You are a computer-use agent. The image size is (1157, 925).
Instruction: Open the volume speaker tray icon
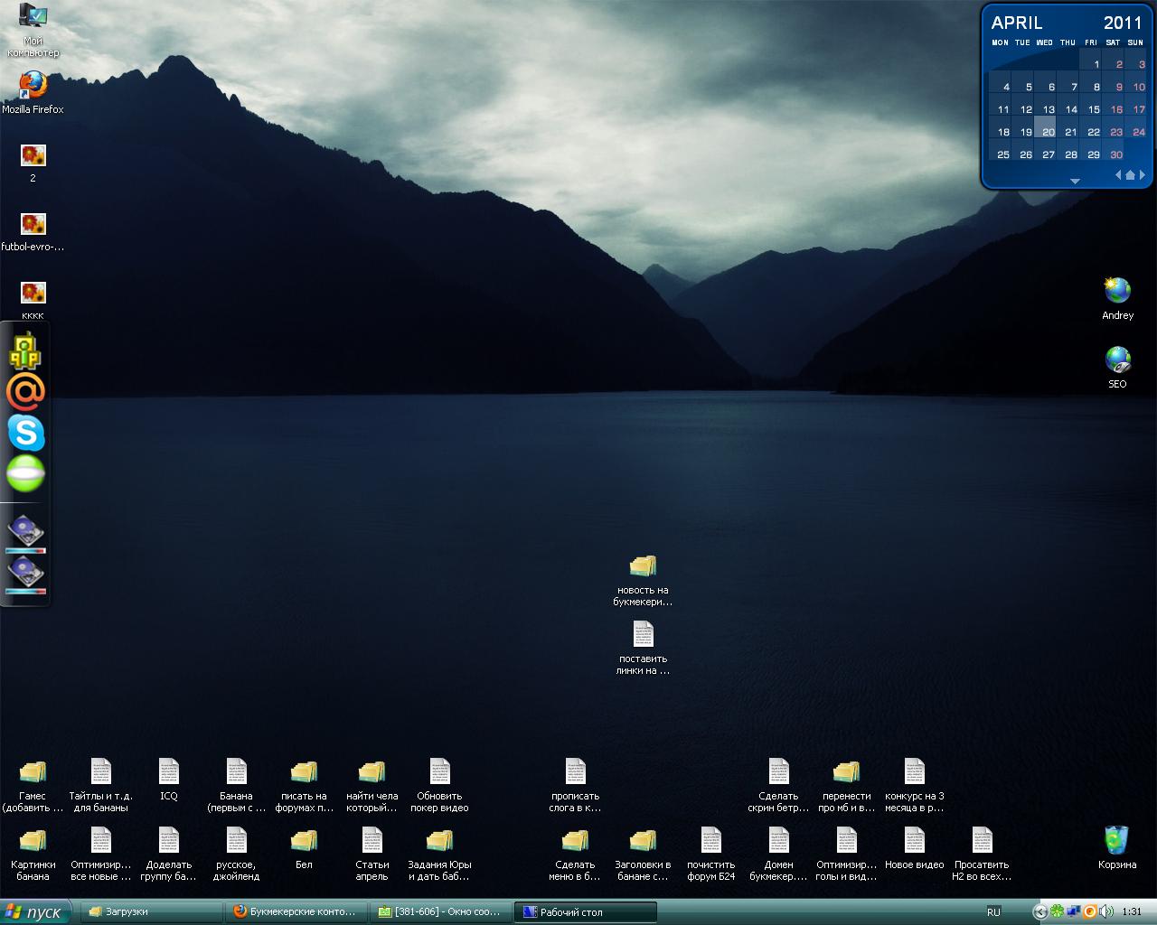pyautogui.click(x=1106, y=911)
